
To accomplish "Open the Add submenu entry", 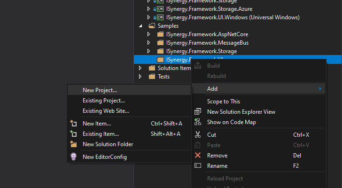I will tap(259, 89).
